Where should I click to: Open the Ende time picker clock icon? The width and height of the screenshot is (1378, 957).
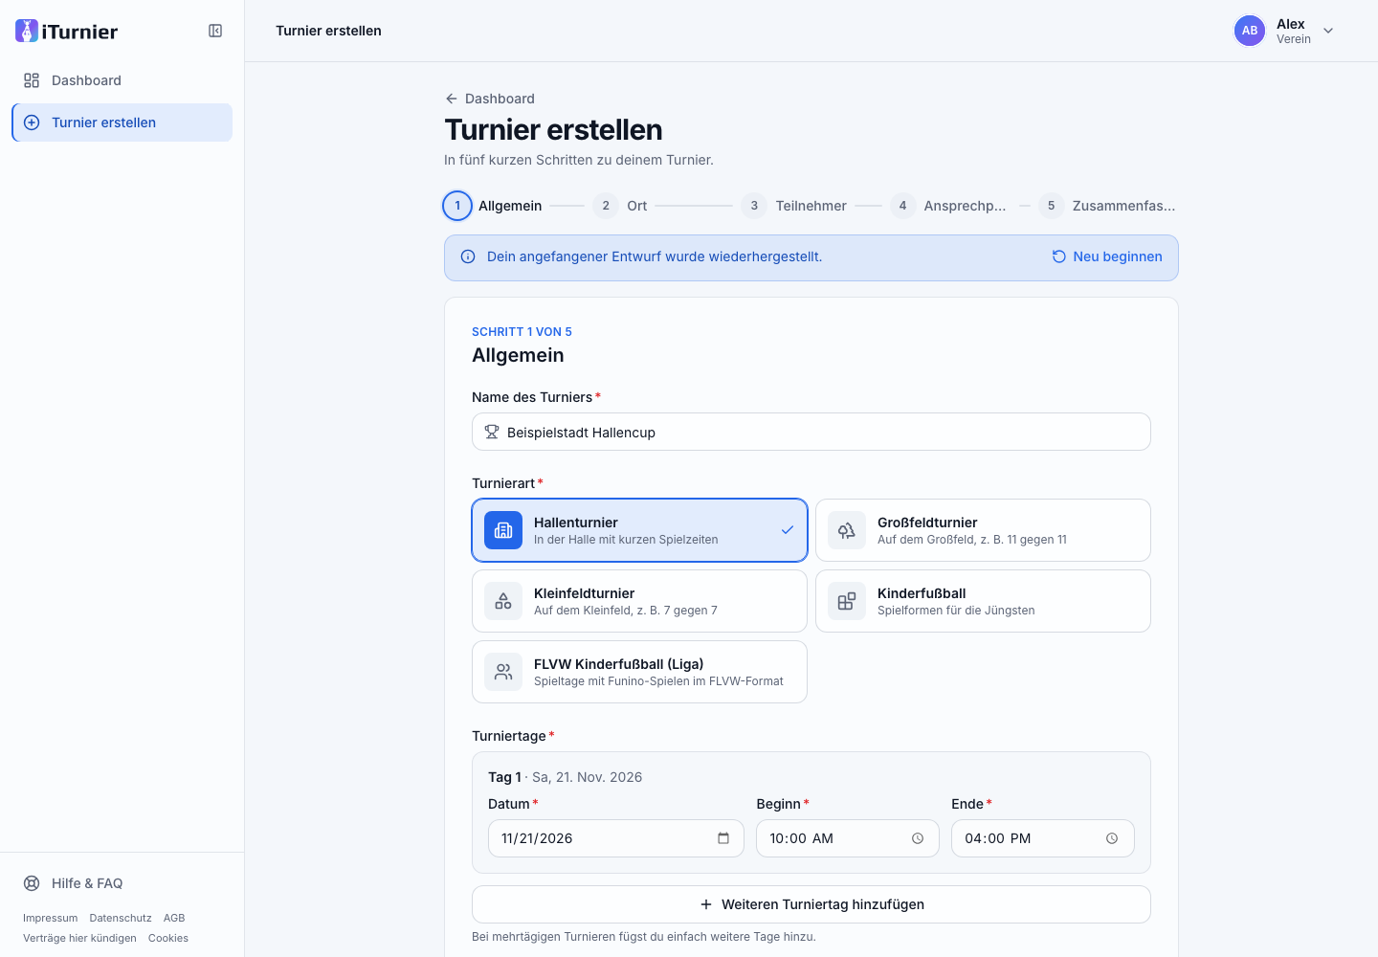click(x=1112, y=838)
